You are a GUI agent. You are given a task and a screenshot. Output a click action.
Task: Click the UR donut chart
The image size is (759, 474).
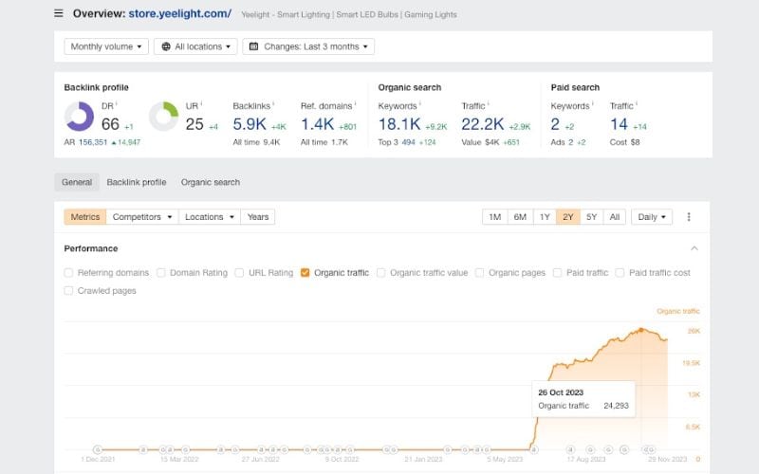[163, 117]
